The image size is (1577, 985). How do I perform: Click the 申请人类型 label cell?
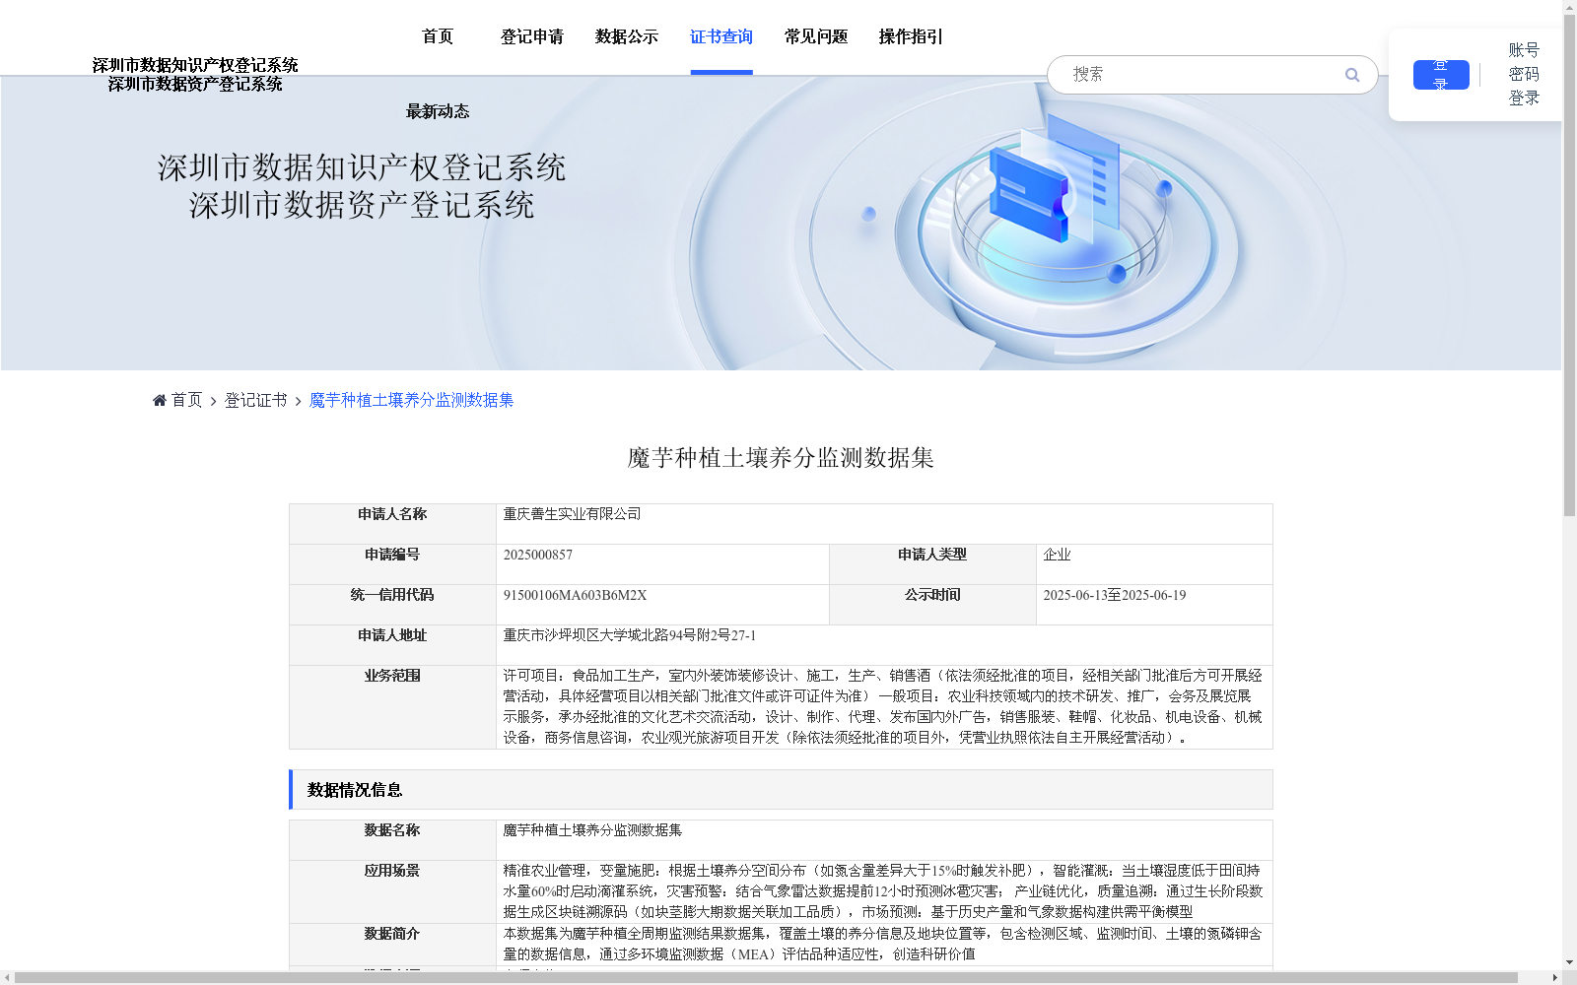pyautogui.click(x=932, y=564)
